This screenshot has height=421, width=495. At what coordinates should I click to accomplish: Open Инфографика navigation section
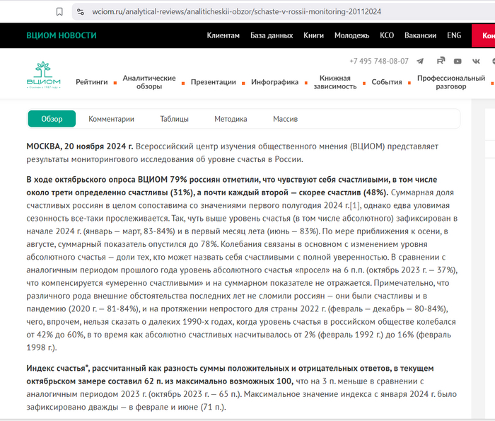274,82
